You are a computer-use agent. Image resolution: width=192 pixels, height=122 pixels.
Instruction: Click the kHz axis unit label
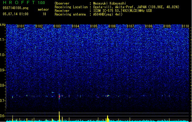tap(3, 25)
